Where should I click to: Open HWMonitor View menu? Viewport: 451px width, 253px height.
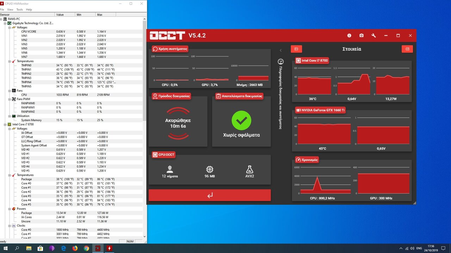(x=10, y=9)
